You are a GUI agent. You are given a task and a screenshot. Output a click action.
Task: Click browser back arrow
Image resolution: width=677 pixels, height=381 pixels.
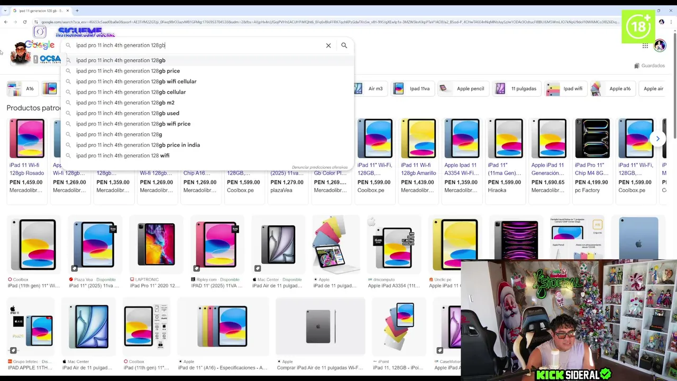6,22
